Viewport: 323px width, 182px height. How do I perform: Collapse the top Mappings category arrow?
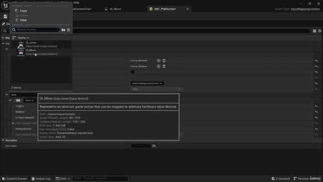point(3,38)
